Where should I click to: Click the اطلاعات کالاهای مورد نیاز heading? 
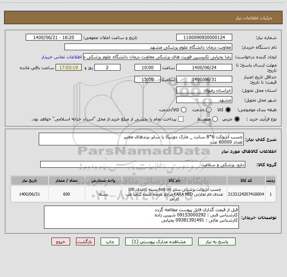pyautogui.click(x=249, y=151)
